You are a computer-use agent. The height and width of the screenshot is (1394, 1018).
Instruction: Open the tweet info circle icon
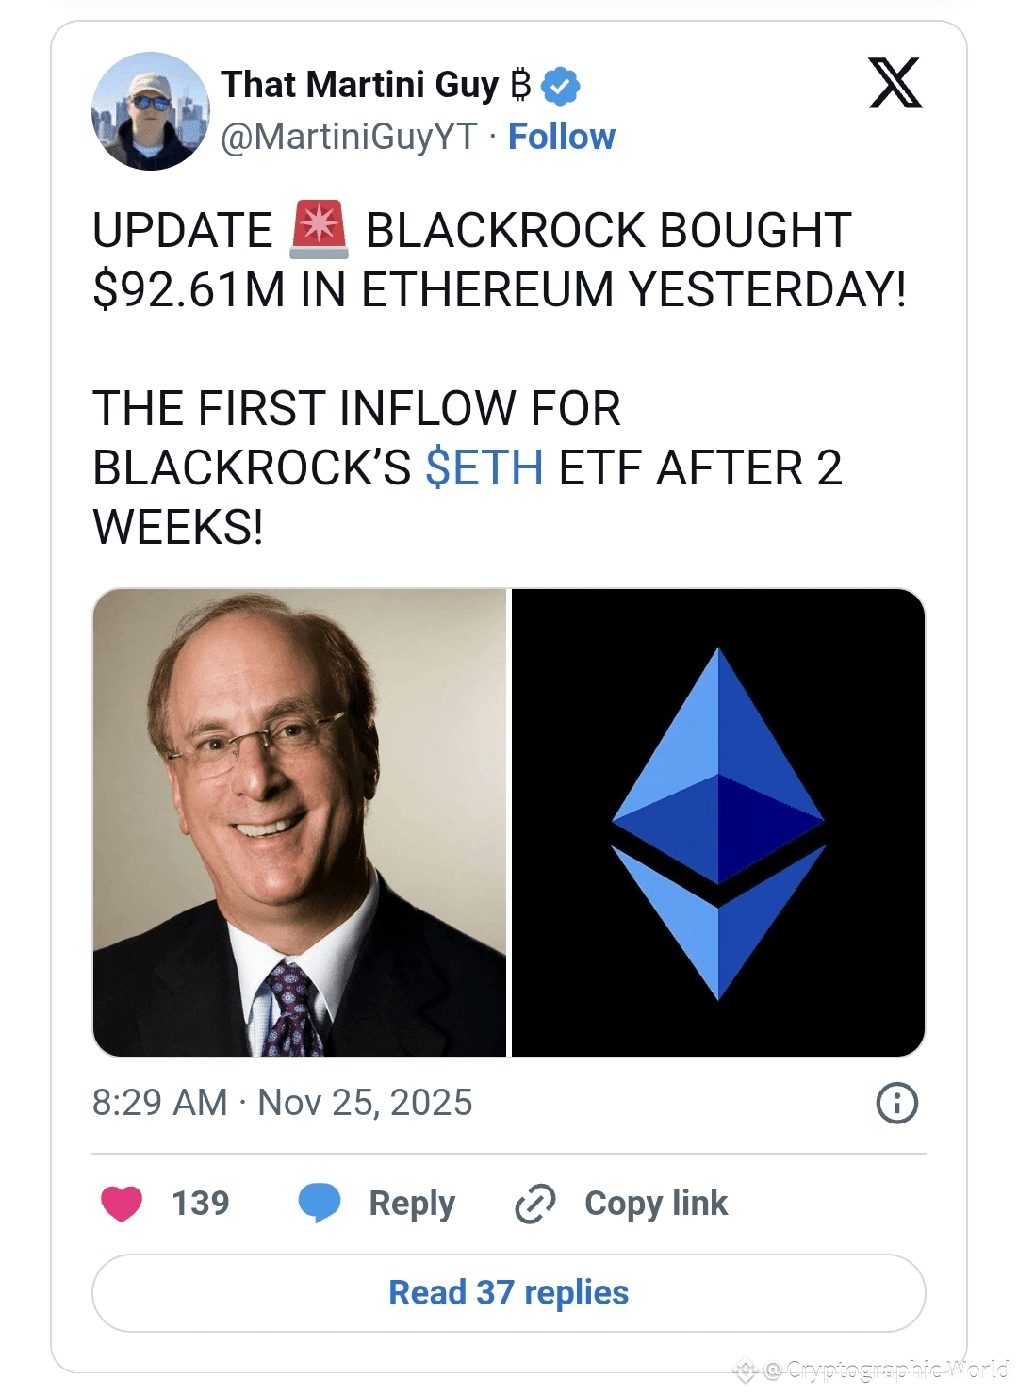896,1103
